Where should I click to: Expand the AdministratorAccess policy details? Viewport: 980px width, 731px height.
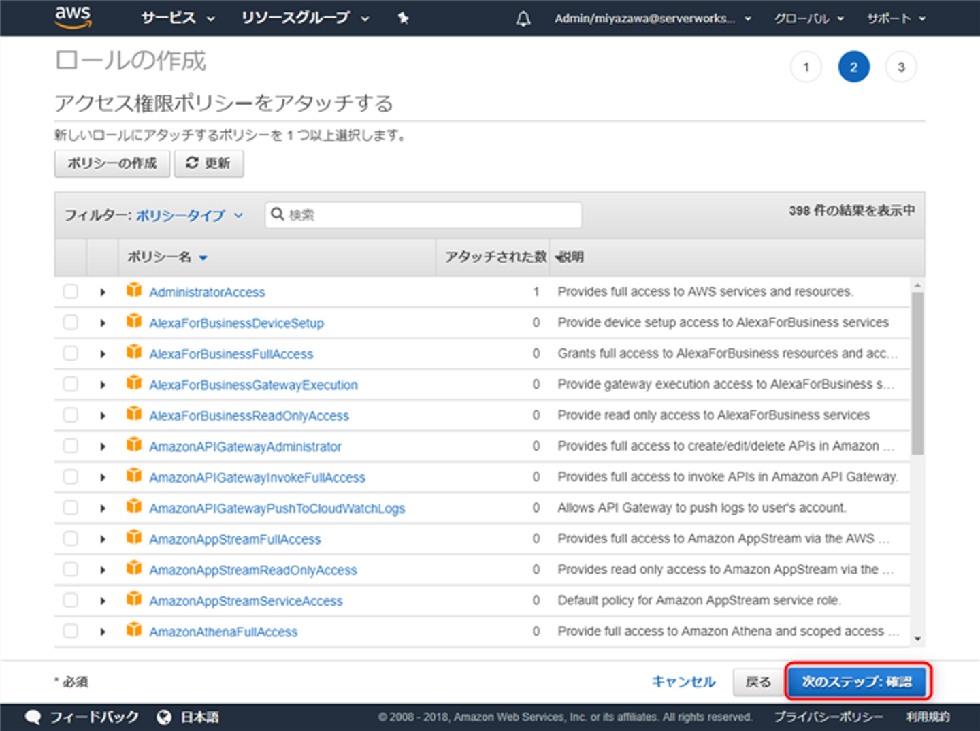coord(103,292)
